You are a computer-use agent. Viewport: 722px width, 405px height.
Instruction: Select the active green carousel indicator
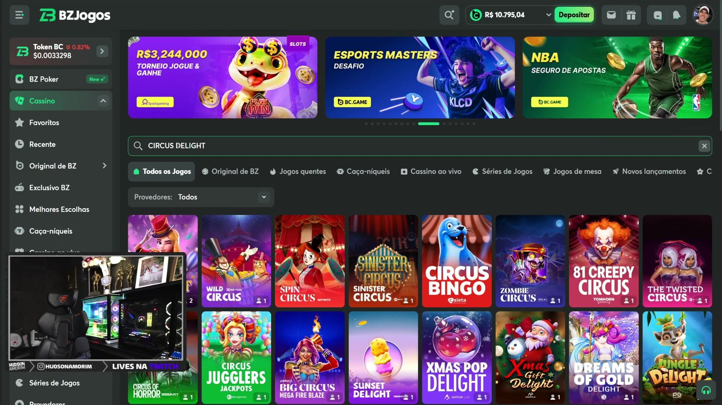coord(429,124)
